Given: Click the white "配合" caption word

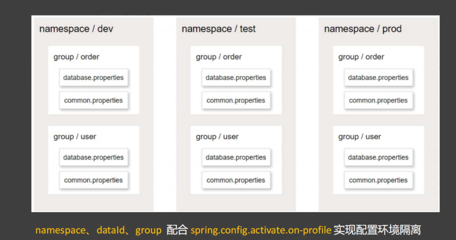Looking at the screenshot, I should [177, 230].
